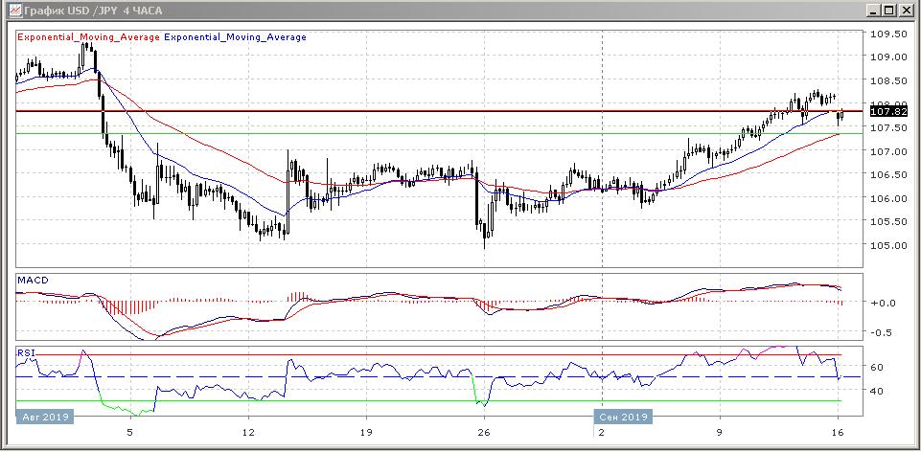Screen dimensions: 921x452
Task: Minimize the USD/JPY chart window
Action: pos(874,10)
